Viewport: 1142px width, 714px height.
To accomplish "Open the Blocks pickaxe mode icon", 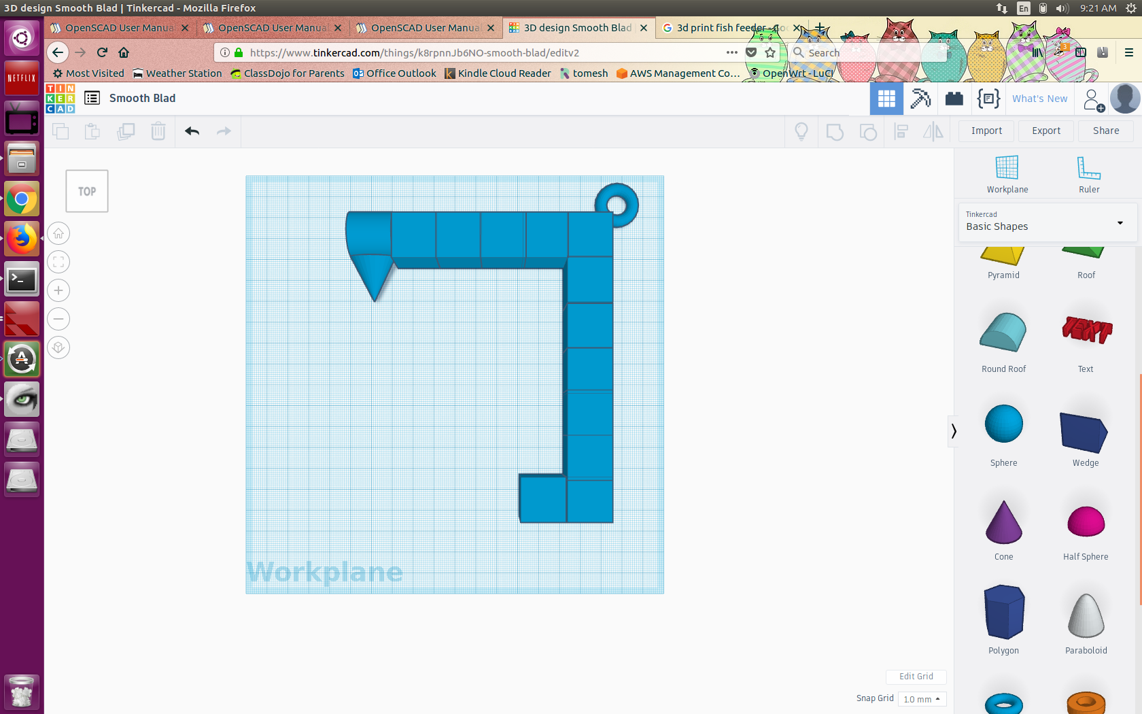I will [920, 99].
